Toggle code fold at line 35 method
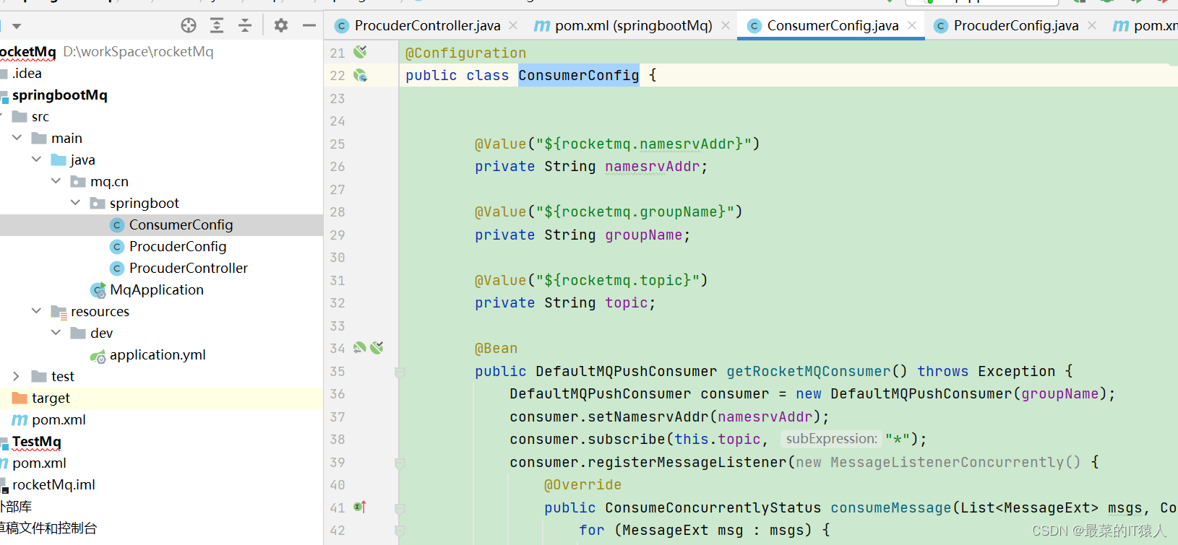This screenshot has width=1178, height=545. [400, 372]
